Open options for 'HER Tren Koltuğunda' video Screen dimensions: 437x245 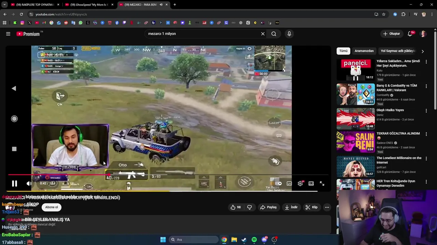tap(426, 182)
